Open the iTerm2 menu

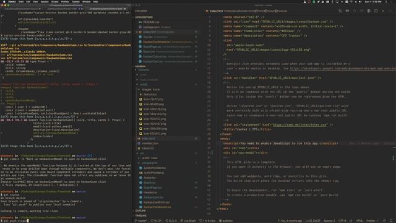coord(12,1)
